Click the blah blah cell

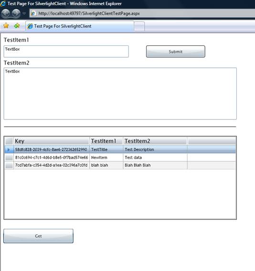point(106,165)
